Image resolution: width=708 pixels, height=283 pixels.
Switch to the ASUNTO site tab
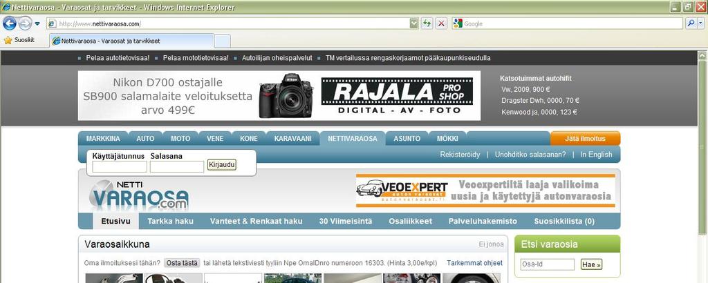tap(407, 138)
